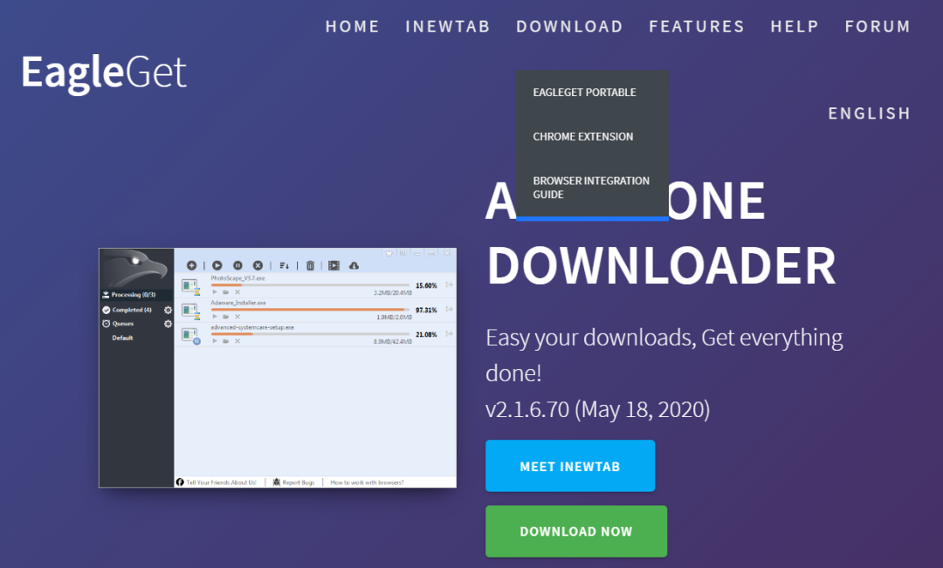Click play icon under Adaware_Installer.exe

(215, 317)
